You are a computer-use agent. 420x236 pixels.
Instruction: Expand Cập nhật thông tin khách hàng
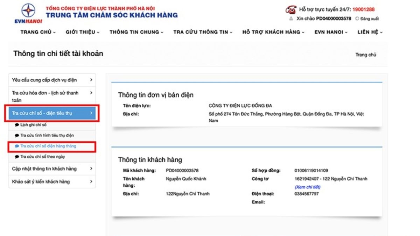point(91,169)
